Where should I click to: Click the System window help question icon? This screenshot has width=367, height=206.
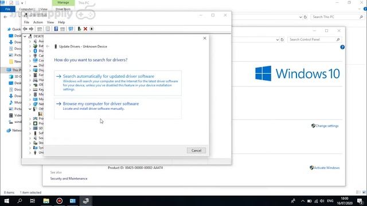click(x=342, y=47)
